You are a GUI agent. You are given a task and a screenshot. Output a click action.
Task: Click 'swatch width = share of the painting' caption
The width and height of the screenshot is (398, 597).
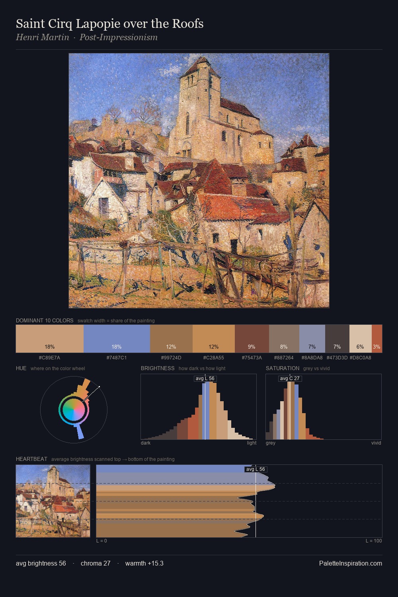click(x=116, y=321)
